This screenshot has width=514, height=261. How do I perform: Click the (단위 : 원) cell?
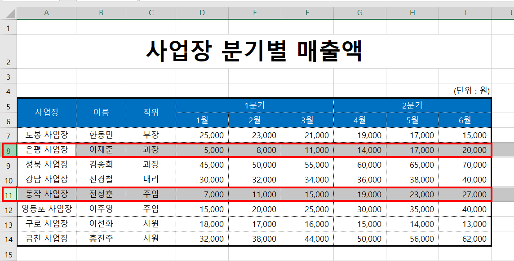point(465,91)
